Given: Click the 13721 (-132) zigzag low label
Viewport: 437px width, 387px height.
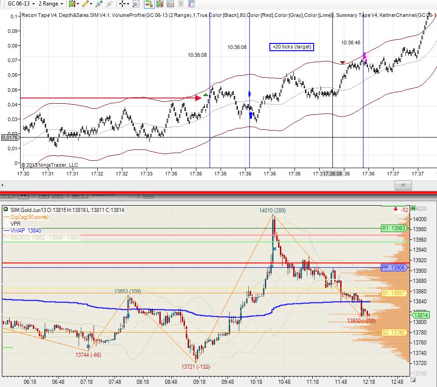Looking at the screenshot, I should 195,366.
